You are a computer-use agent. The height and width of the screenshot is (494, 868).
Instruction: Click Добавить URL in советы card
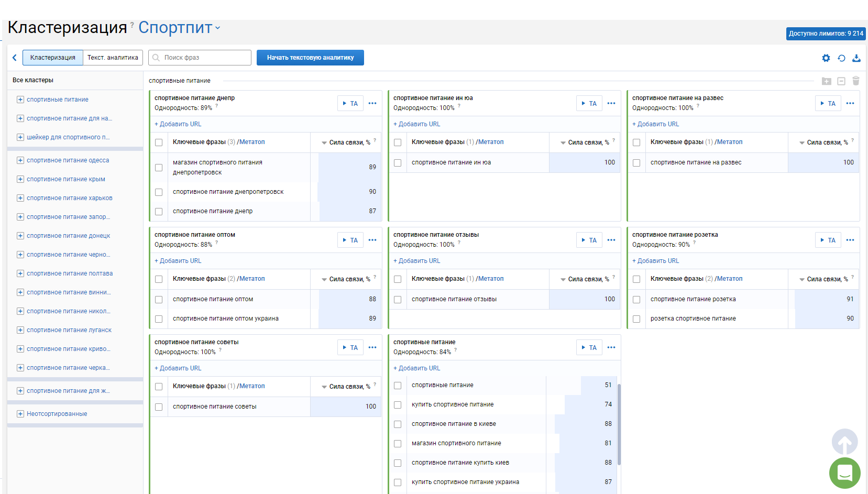[x=178, y=368]
